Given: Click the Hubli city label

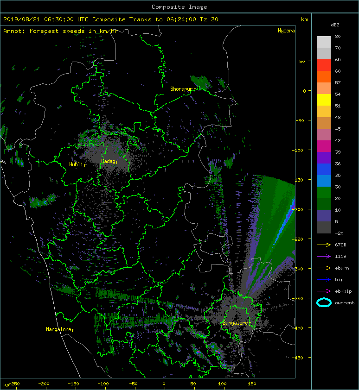Looking at the screenshot, I should [x=77, y=164].
